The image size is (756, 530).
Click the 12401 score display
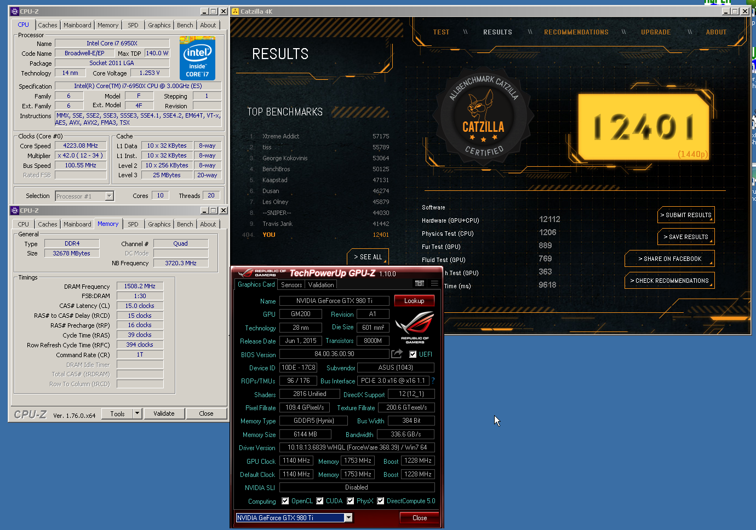pyautogui.click(x=644, y=126)
